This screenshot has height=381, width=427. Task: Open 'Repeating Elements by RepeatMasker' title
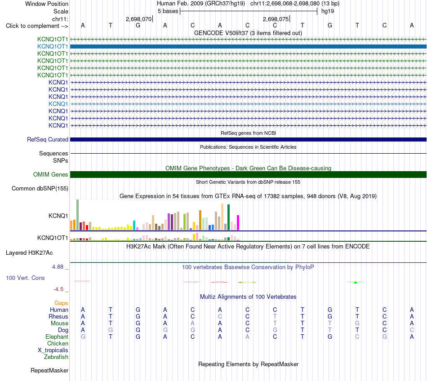pos(248,364)
